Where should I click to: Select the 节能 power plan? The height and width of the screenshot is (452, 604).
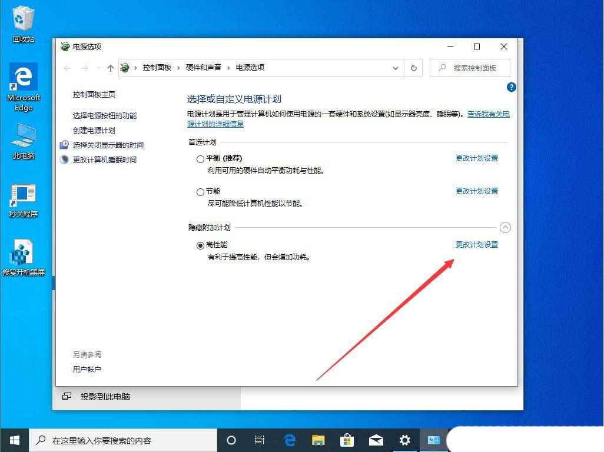point(200,192)
